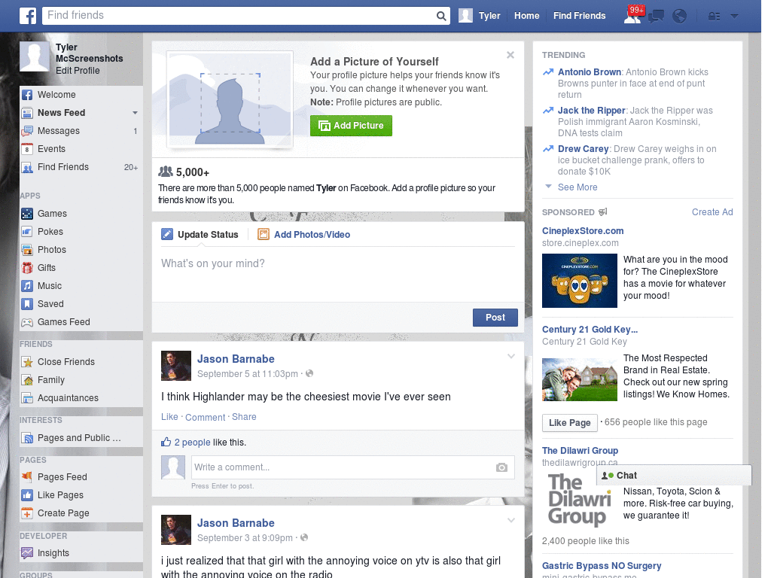The image size is (771, 578).
Task: Open the 2 people likes link
Action: 192,443
